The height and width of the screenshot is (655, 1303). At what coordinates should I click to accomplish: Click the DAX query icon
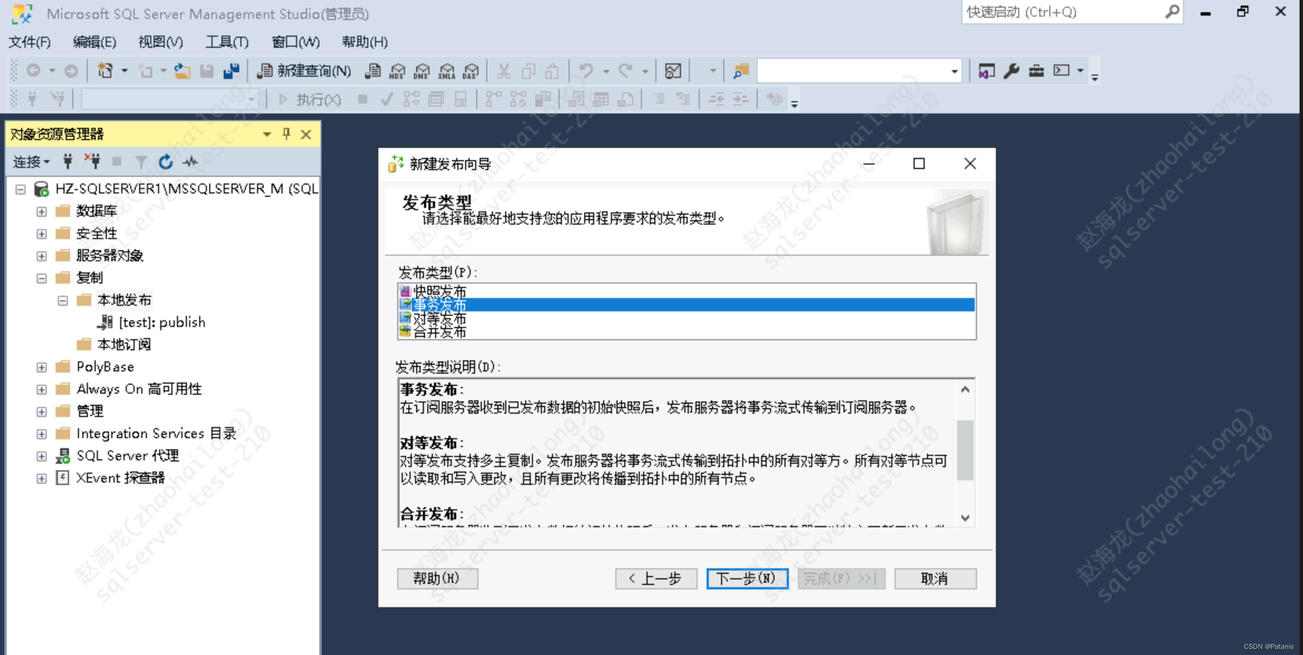(471, 71)
